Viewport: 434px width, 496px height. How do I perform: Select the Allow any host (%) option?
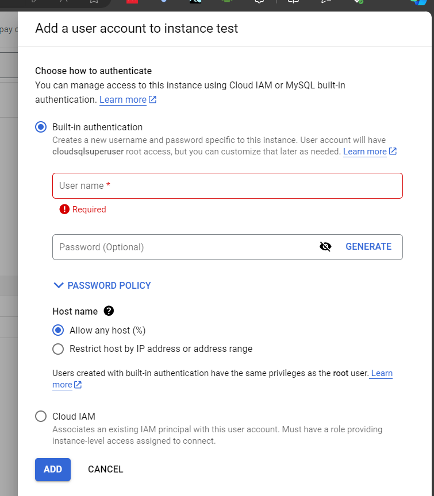coord(58,330)
